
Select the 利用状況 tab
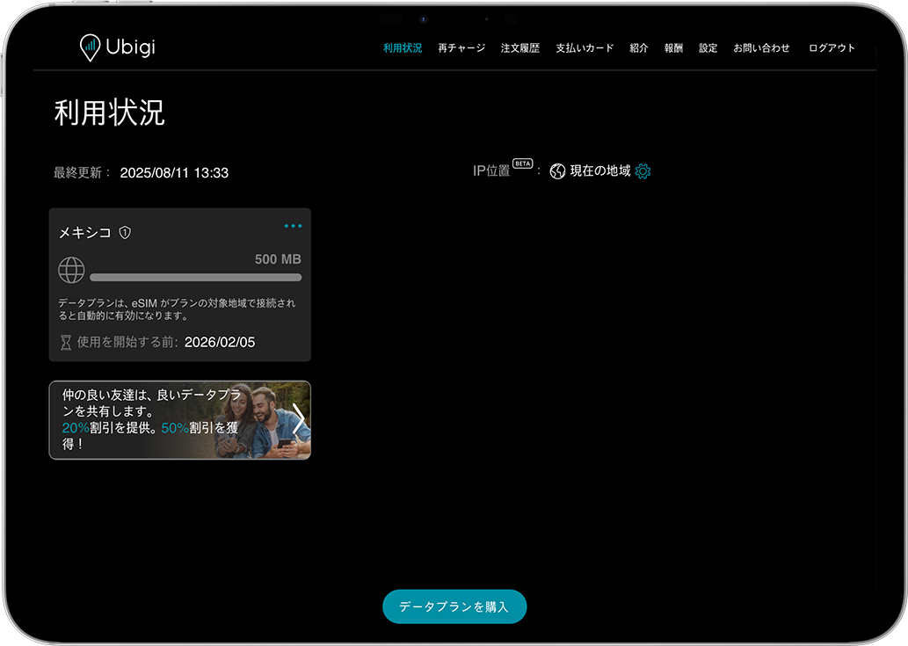403,48
